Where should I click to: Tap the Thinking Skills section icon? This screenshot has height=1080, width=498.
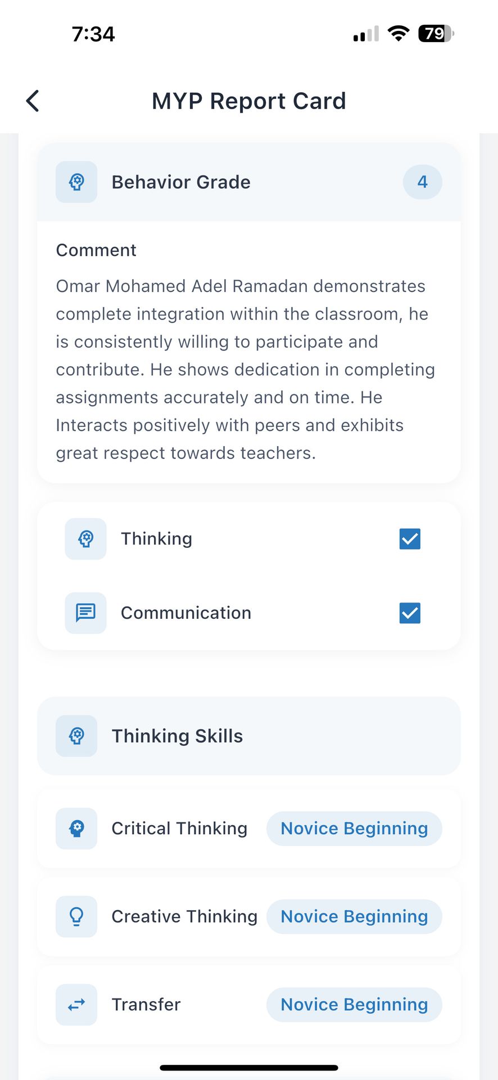pyautogui.click(x=76, y=736)
